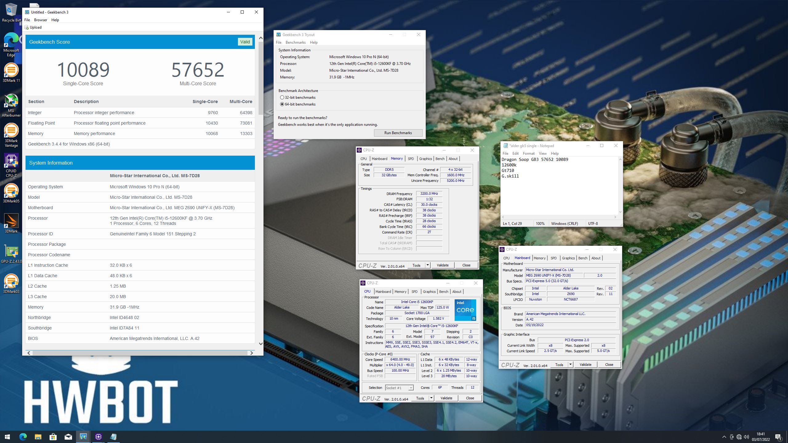788x443 pixels.
Task: Click Geekbench results scroll up arrow
Action: (261, 38)
